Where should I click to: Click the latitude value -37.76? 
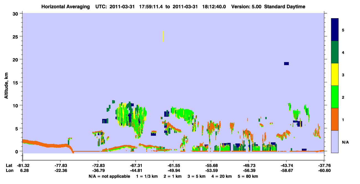[x=324, y=165]
